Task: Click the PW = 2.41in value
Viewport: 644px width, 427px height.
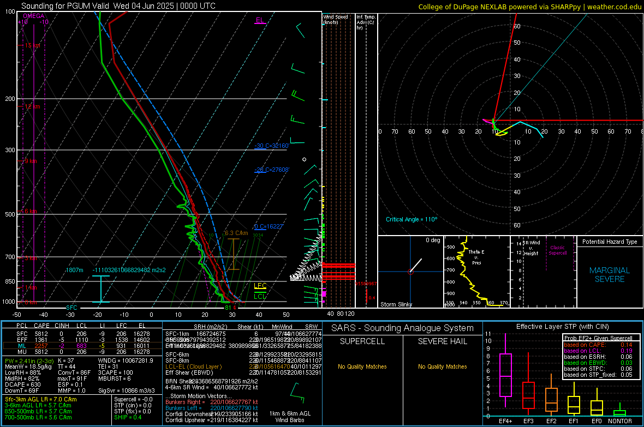Action: (29, 361)
